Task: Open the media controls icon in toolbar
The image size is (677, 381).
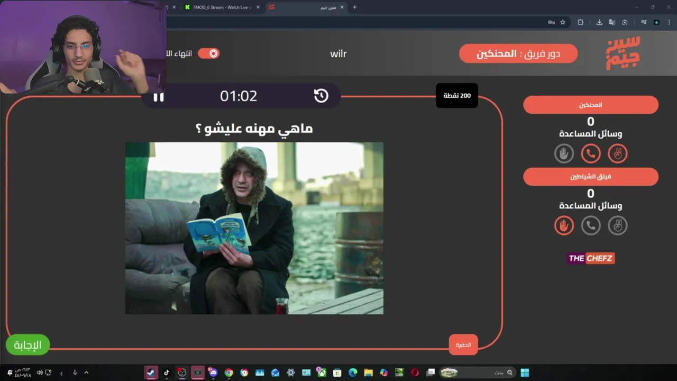Action: coord(644,22)
